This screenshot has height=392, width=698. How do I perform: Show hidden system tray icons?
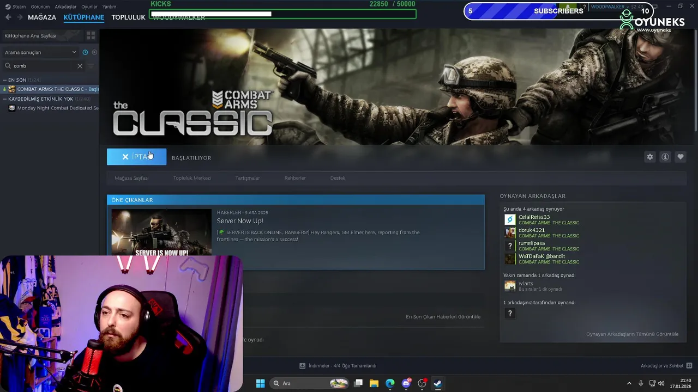(629, 383)
